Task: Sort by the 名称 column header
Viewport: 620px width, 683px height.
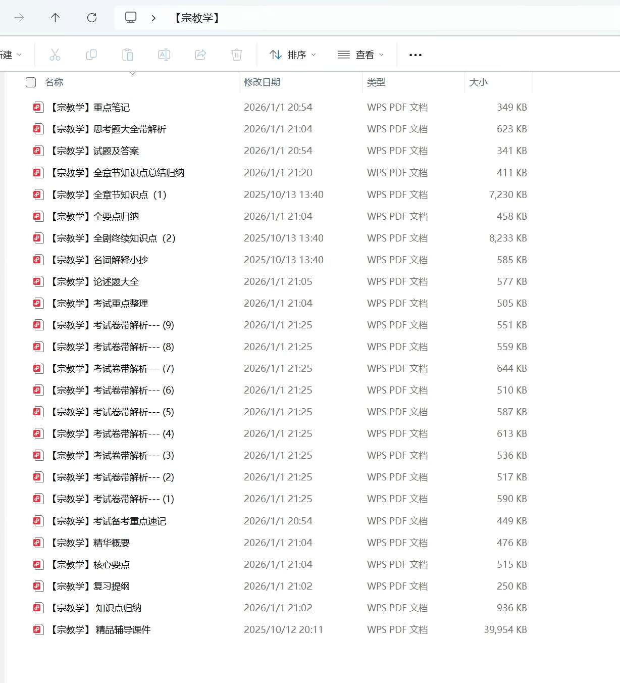Action: tap(54, 82)
